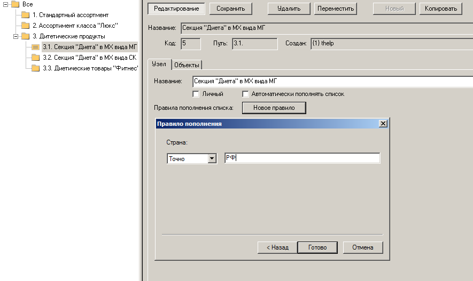Image resolution: width=473 pixels, height=281 pixels.
Task: Click the country value field containing 'РФ'
Action: pyautogui.click(x=303, y=158)
